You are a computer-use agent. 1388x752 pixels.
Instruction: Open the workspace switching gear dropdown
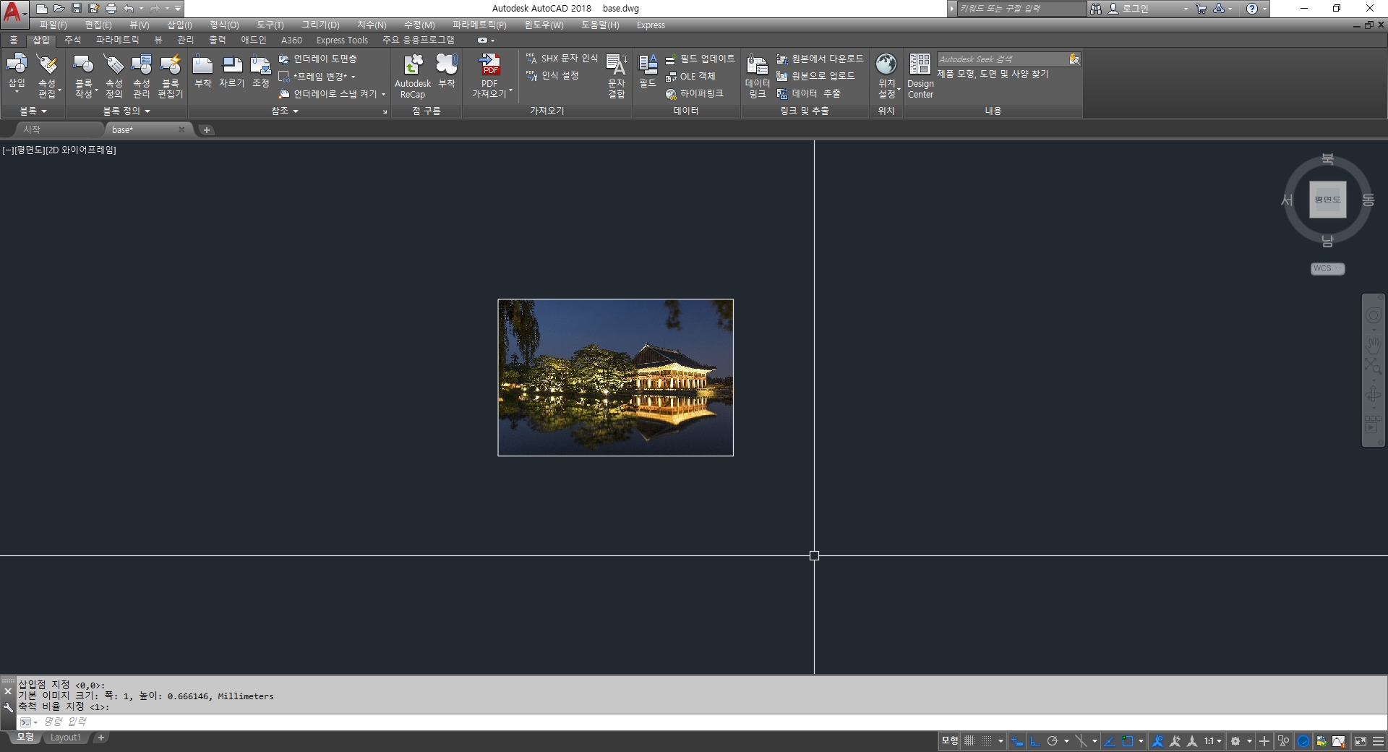[x=1249, y=741]
